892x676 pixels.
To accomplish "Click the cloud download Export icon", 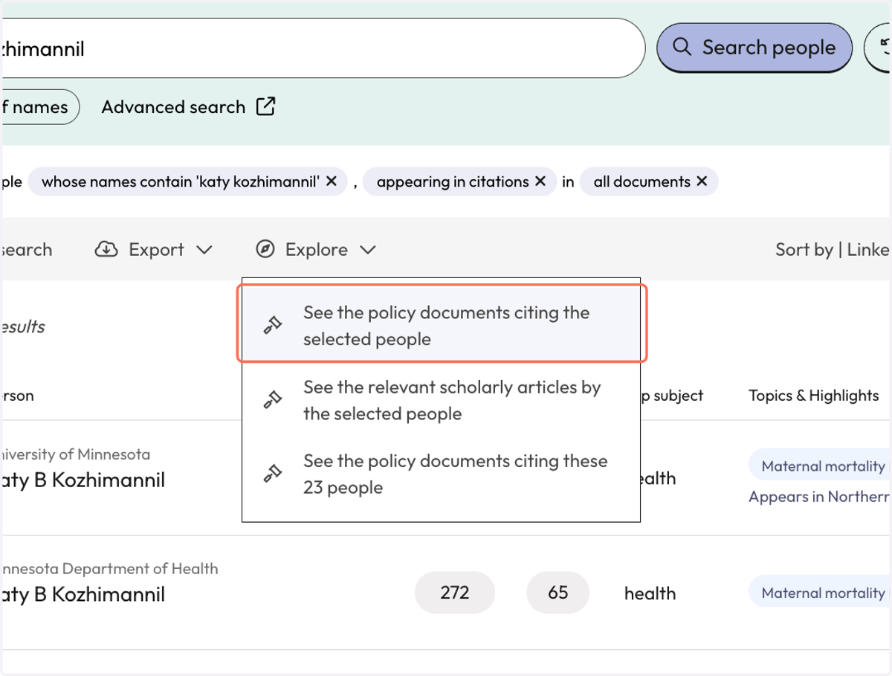I will click(x=107, y=249).
